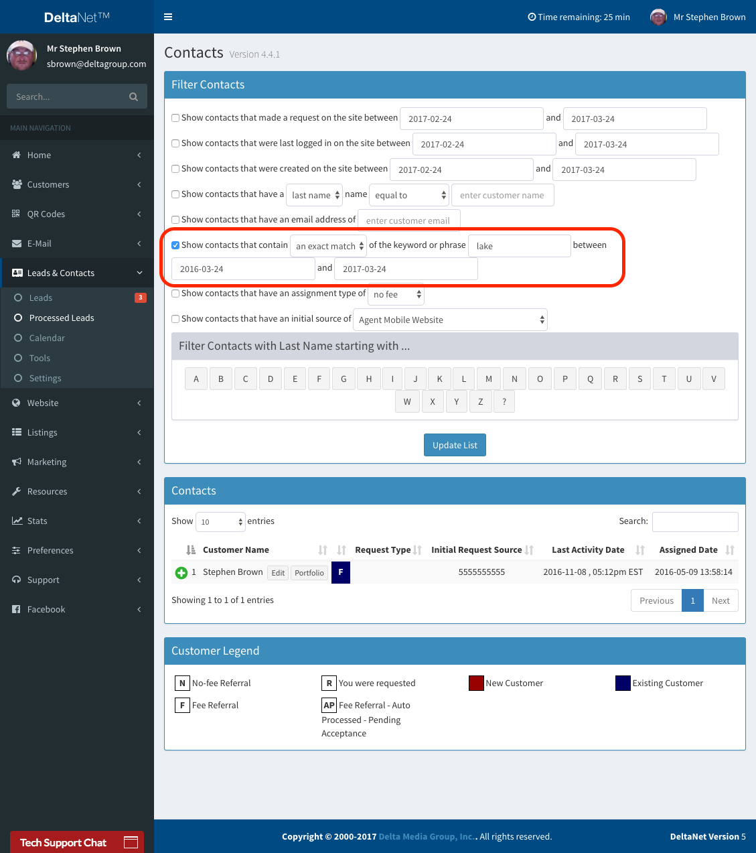Collapse the Leads & Contacts chevron

pos(139,273)
